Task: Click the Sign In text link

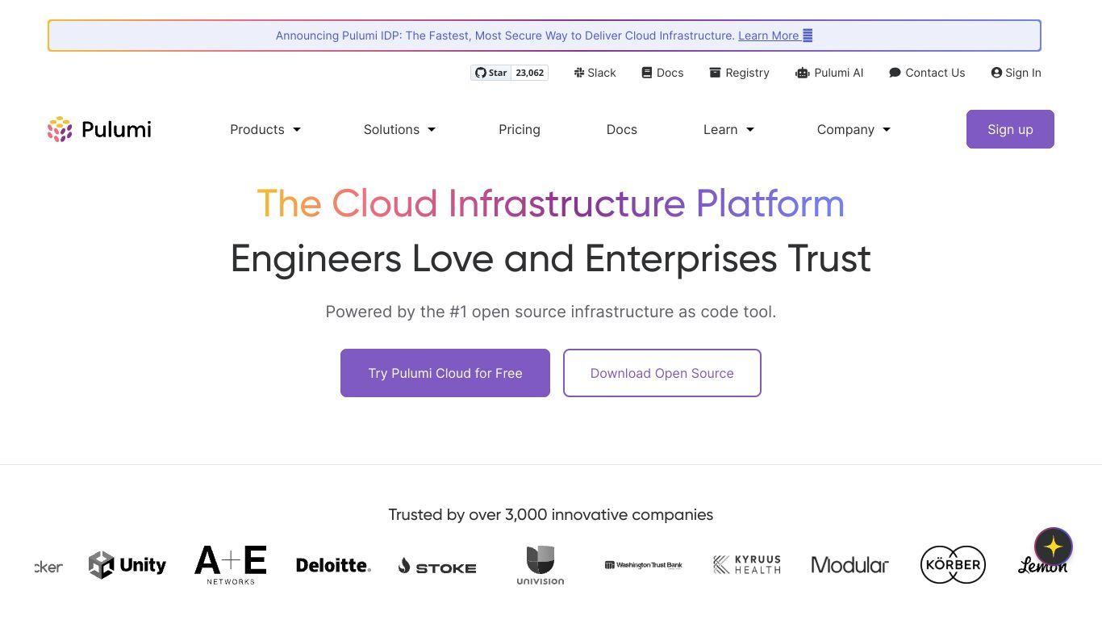Action: [x=1023, y=73]
